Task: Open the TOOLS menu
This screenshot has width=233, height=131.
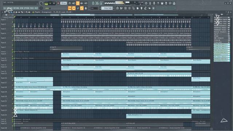Action: (32, 8)
